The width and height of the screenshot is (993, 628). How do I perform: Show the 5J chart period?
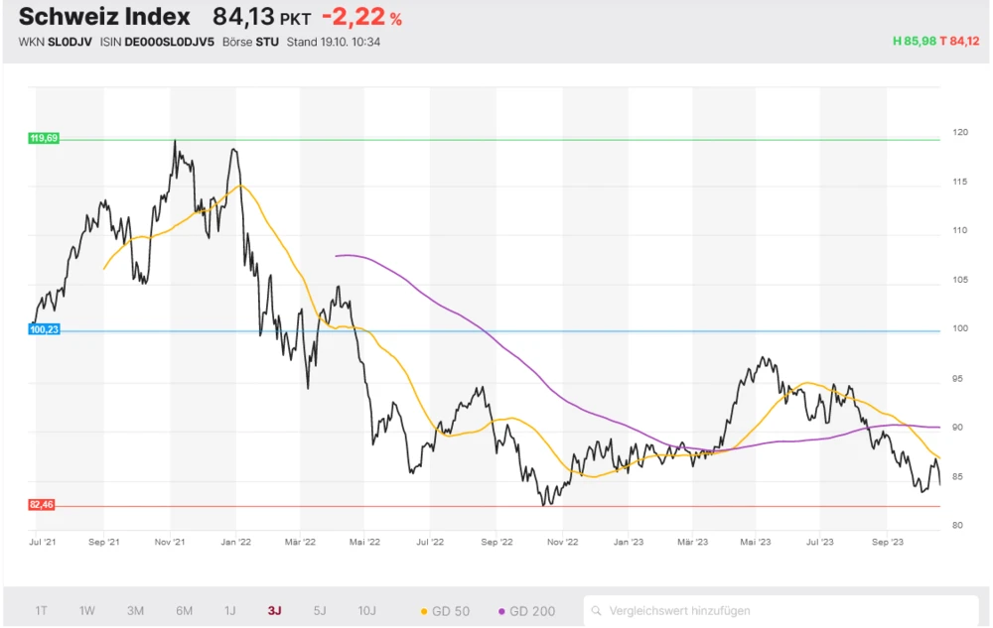click(319, 611)
